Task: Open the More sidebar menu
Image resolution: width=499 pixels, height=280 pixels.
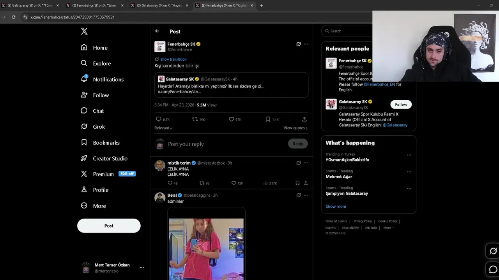Action: click(x=93, y=206)
